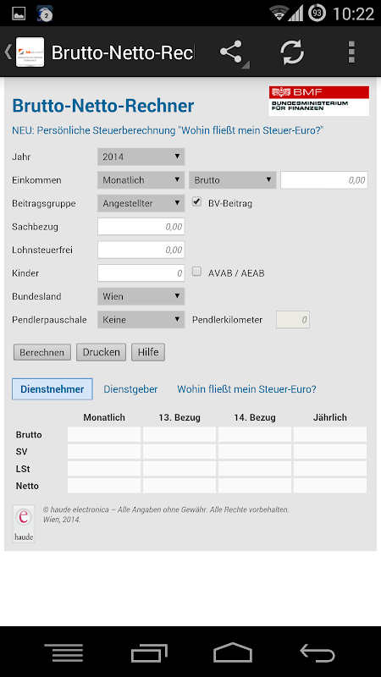Click the SV 13. Bezug result cell
Viewport: 381px width, 677px height.
[x=179, y=452]
